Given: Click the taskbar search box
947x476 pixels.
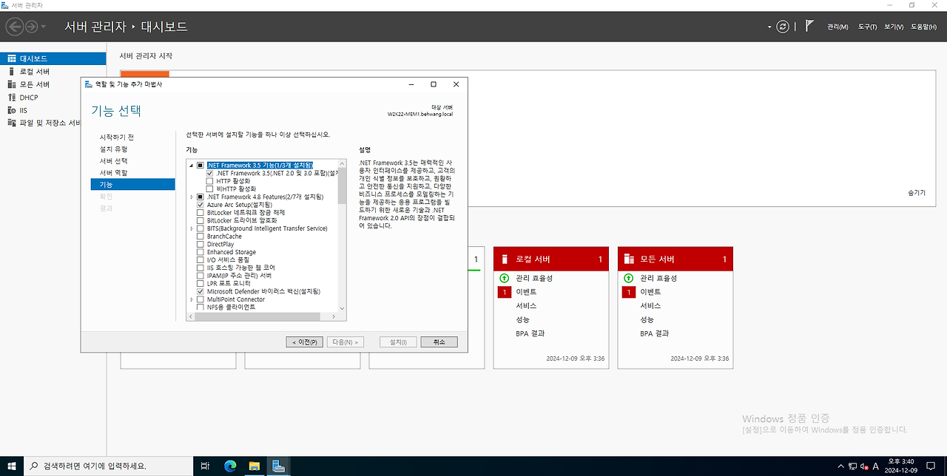Looking at the screenshot, I should 108,466.
